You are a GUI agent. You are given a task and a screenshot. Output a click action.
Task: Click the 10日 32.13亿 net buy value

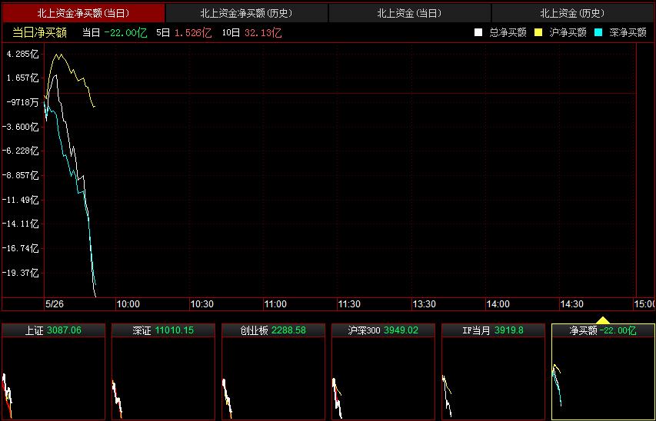(251, 32)
